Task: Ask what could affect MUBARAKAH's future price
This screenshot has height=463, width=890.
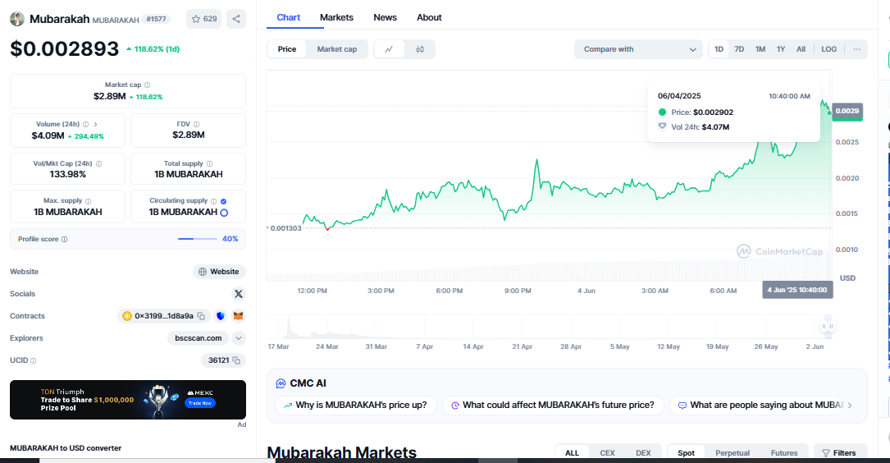Action: point(553,405)
